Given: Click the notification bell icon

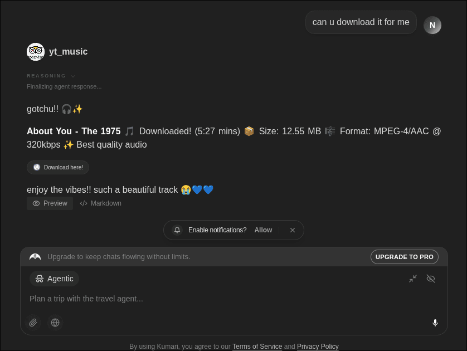Looking at the screenshot, I should tap(177, 230).
